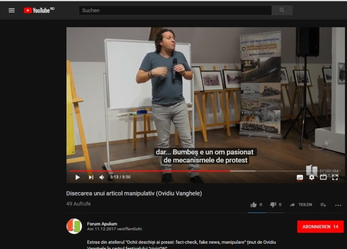This screenshot has height=249, width=347.
Task: Open Forum Apulum channel name link
Action: click(x=102, y=224)
